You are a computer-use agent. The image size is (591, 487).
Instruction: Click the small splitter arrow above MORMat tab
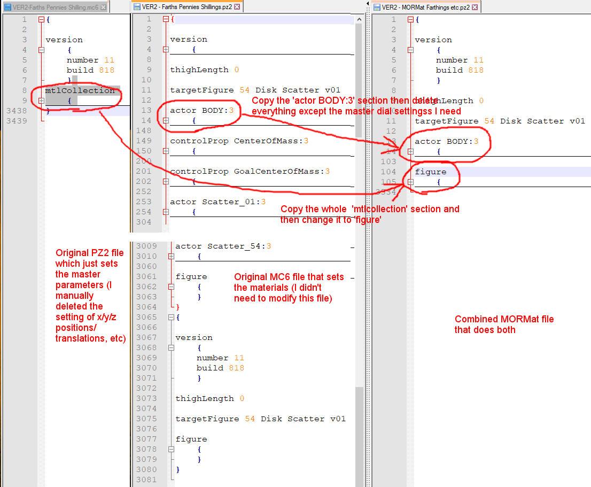368,3
